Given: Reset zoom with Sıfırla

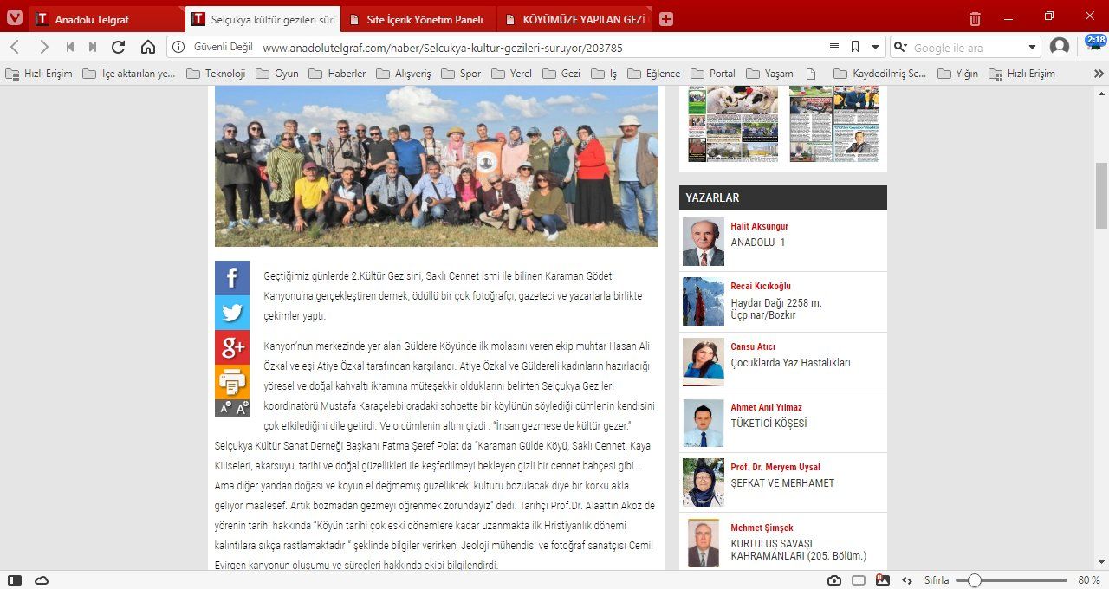Looking at the screenshot, I should pyautogui.click(x=937, y=580).
